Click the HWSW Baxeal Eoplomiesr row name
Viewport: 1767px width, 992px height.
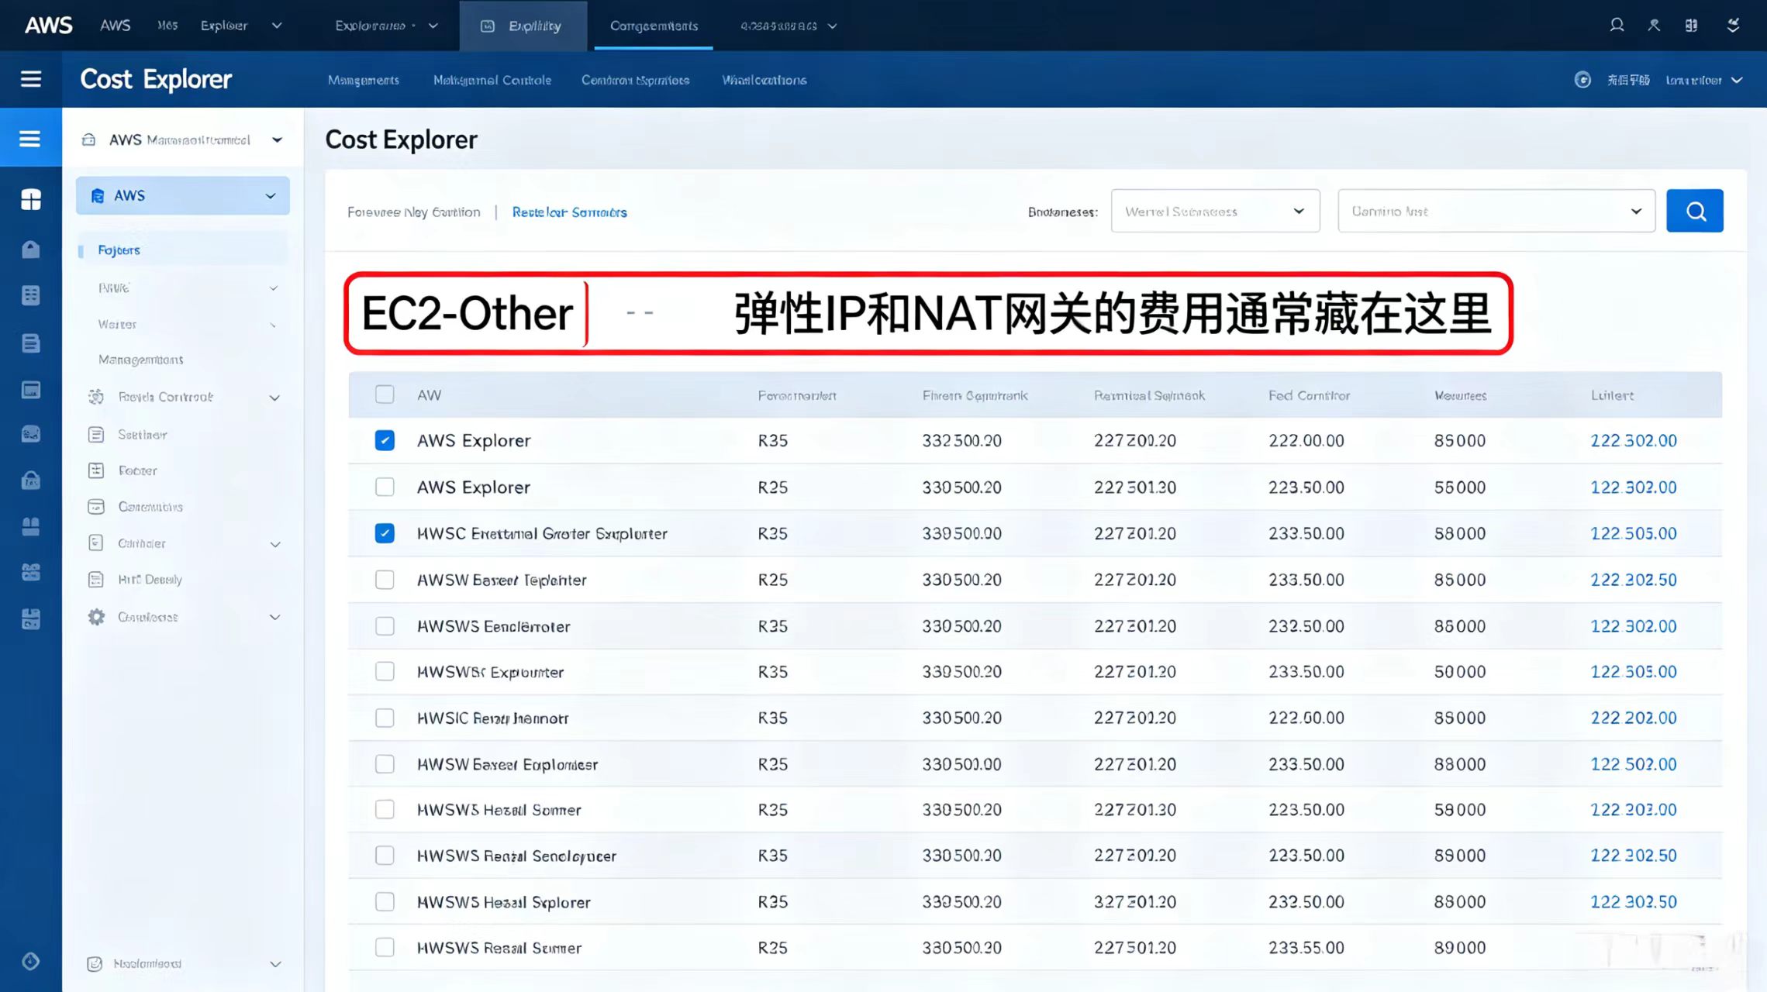[x=507, y=765]
